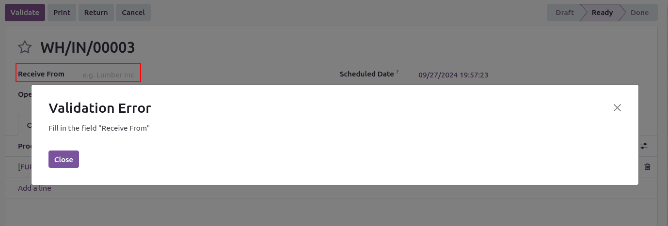Viewport: 668px width, 226px height.
Task: Click the Receive From field label
Action: [x=41, y=75]
